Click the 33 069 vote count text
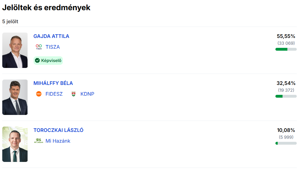 click(286, 43)
